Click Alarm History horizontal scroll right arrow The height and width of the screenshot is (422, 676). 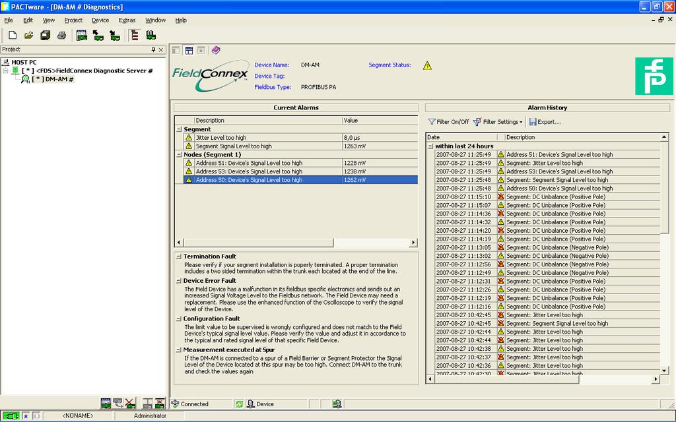coord(656,379)
